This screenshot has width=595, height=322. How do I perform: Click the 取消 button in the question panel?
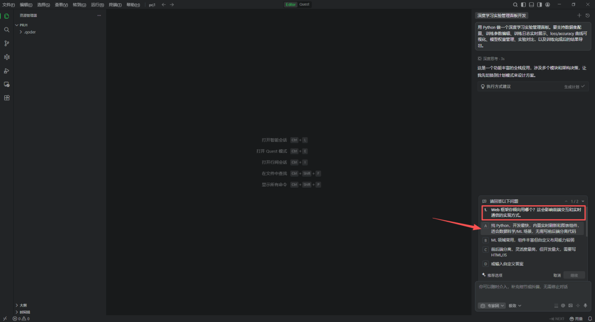(557, 275)
